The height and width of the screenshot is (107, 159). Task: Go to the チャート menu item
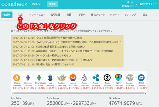(115, 15)
